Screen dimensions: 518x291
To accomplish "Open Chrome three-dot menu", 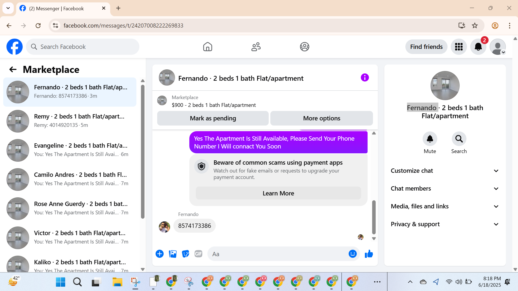I will pos(509,26).
